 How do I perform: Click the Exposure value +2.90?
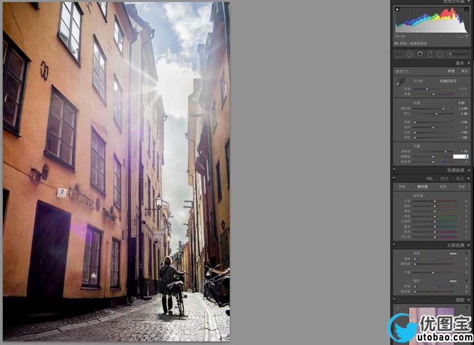[x=463, y=109]
